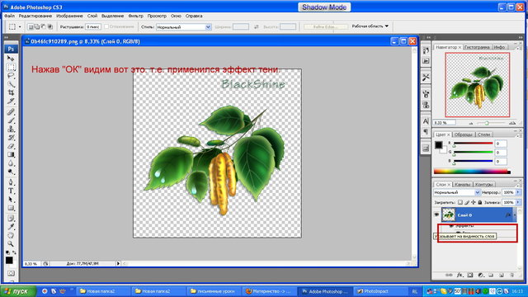
Task: Select the Crop tool
Action: point(11,92)
